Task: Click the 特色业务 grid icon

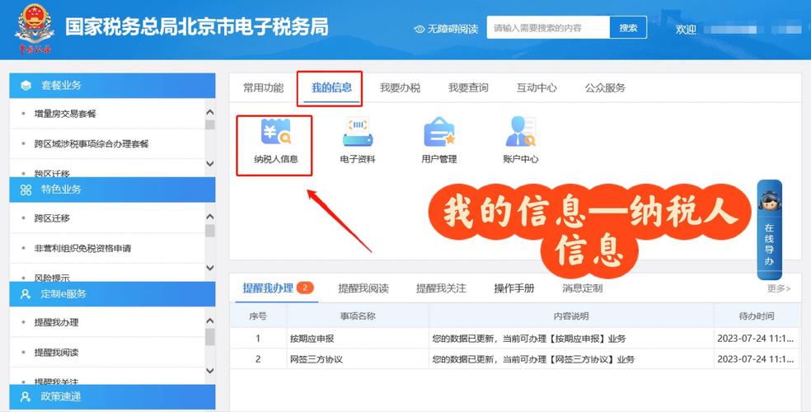Action: (x=26, y=190)
